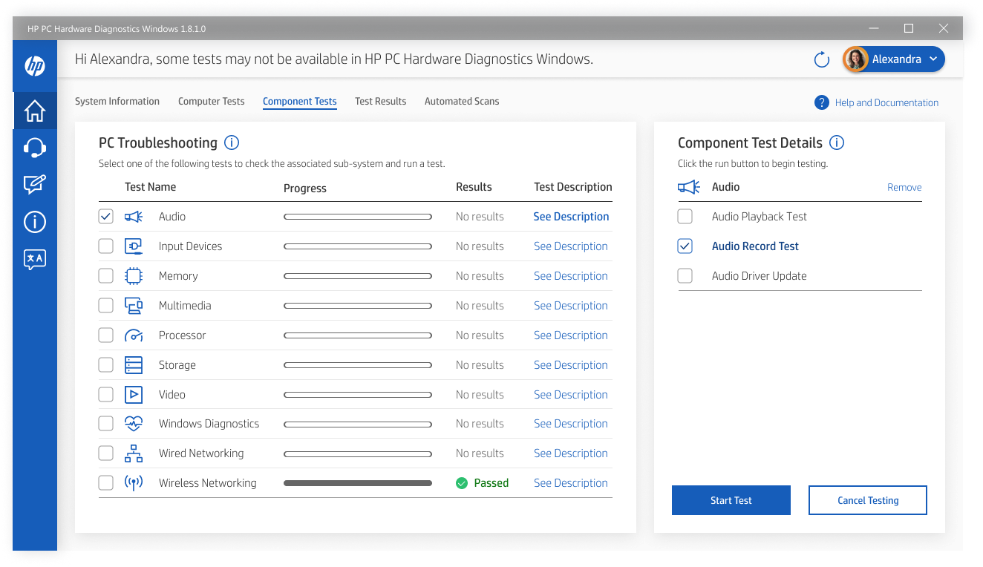Screen dimensions: 983x567
Task: Expand the Alexandra user dropdown arrow
Action: (x=933, y=59)
